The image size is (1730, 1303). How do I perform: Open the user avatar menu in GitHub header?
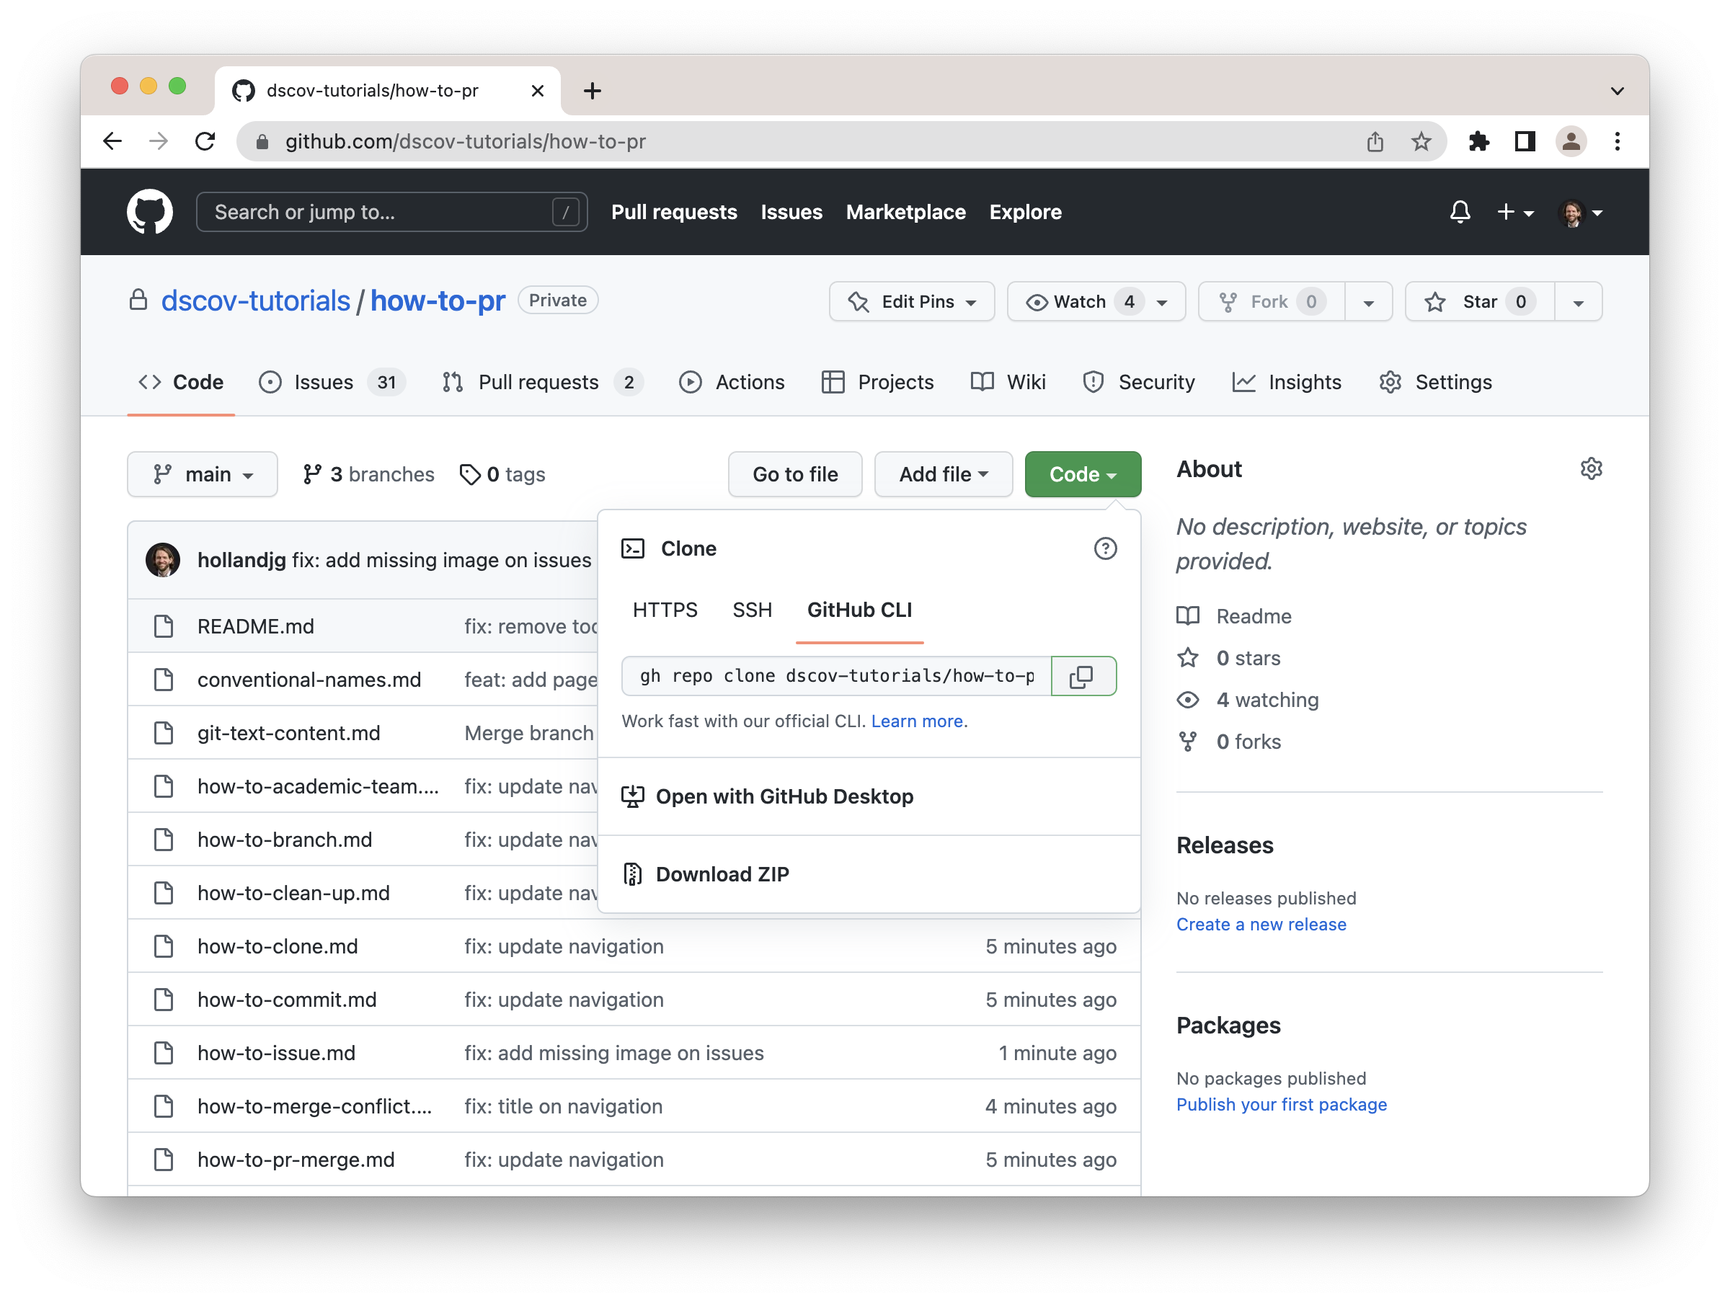(x=1581, y=212)
